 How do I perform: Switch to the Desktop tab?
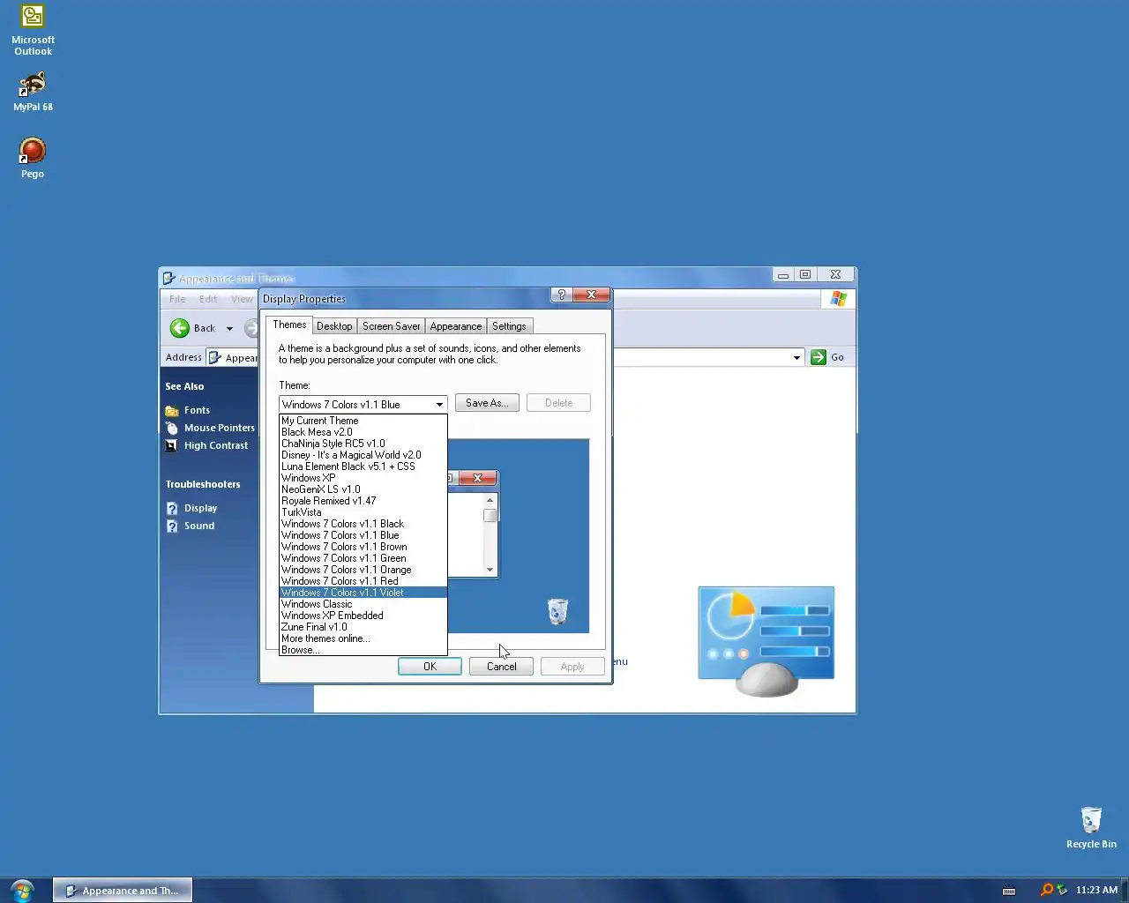point(334,326)
